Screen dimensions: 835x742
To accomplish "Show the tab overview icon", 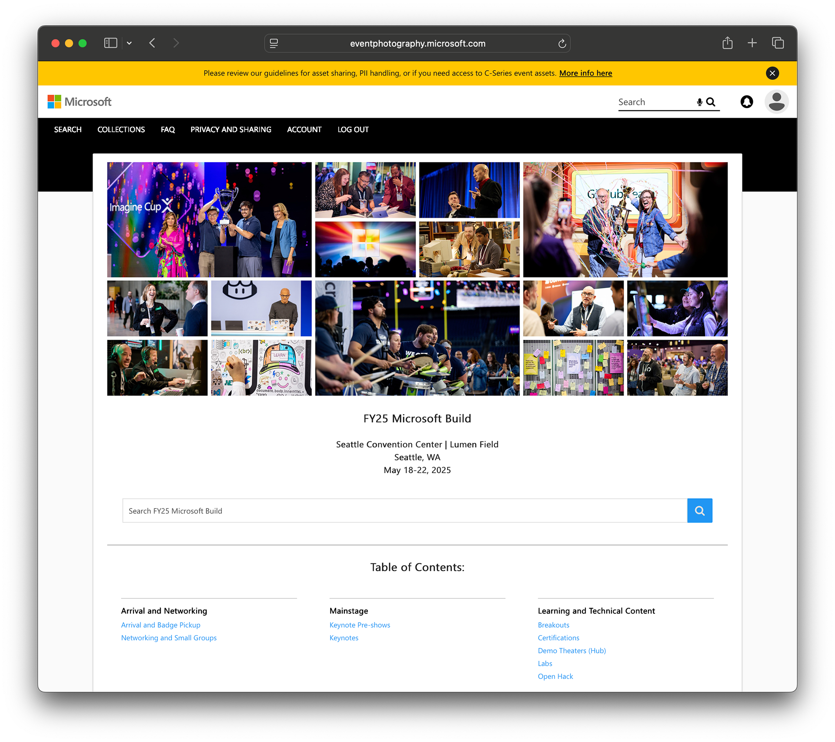I will point(778,43).
